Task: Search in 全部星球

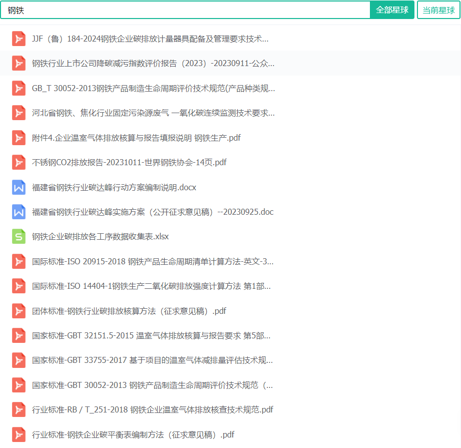Action: 392,11
